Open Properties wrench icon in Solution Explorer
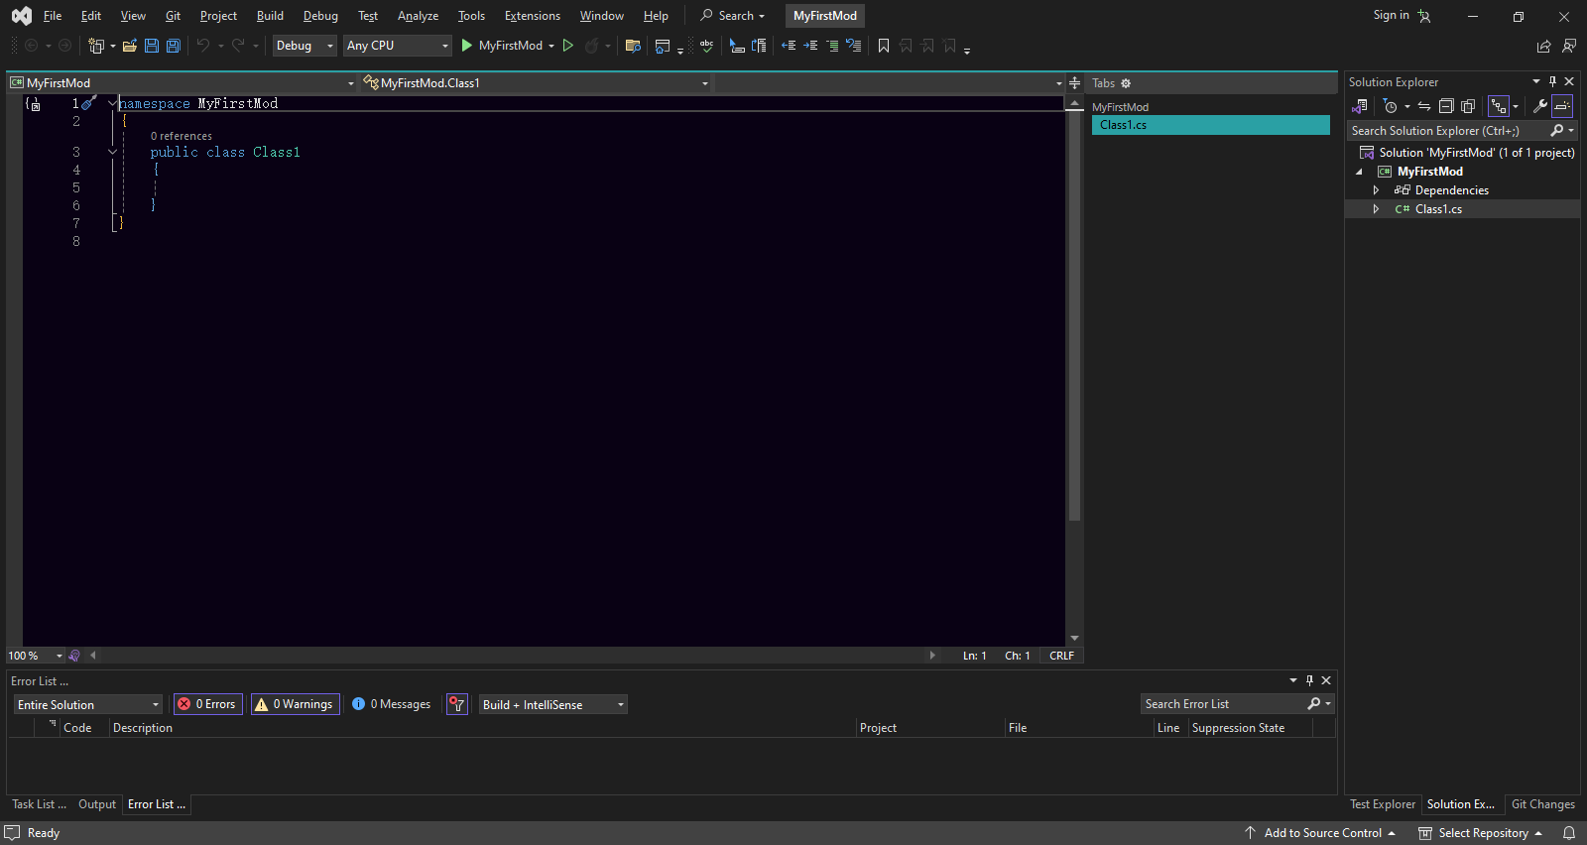1587x845 pixels. click(x=1539, y=106)
